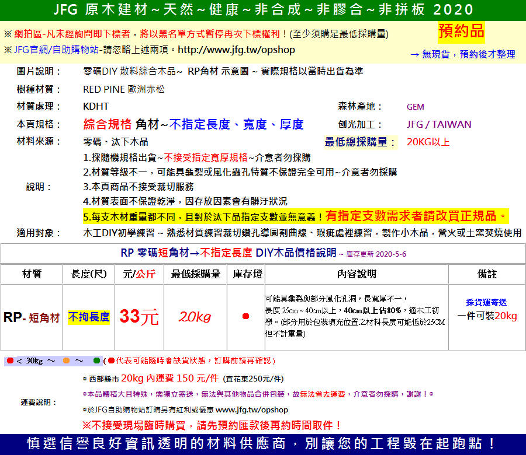The image size is (526, 455).
Task: Open the www.jfg.tw/opshop link in the shipping notes
Action: coord(251,410)
